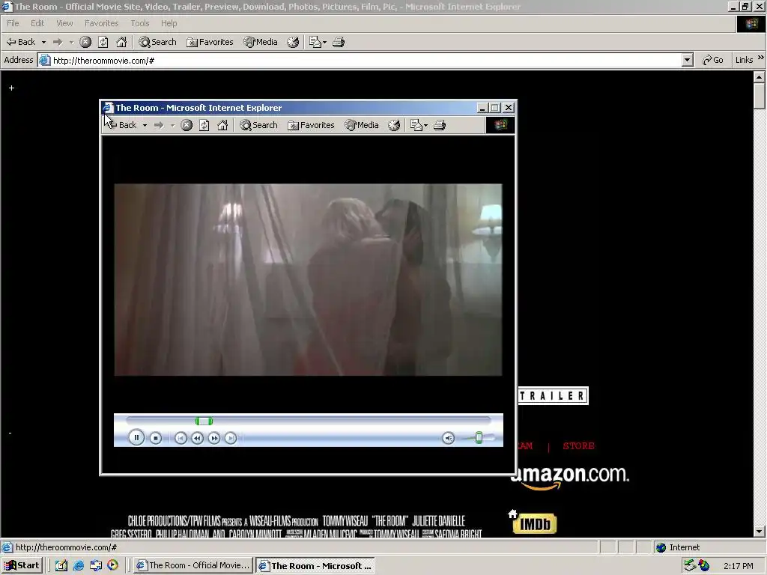Click Back in the main browser toolbar
767x575 pixels.
coord(21,42)
